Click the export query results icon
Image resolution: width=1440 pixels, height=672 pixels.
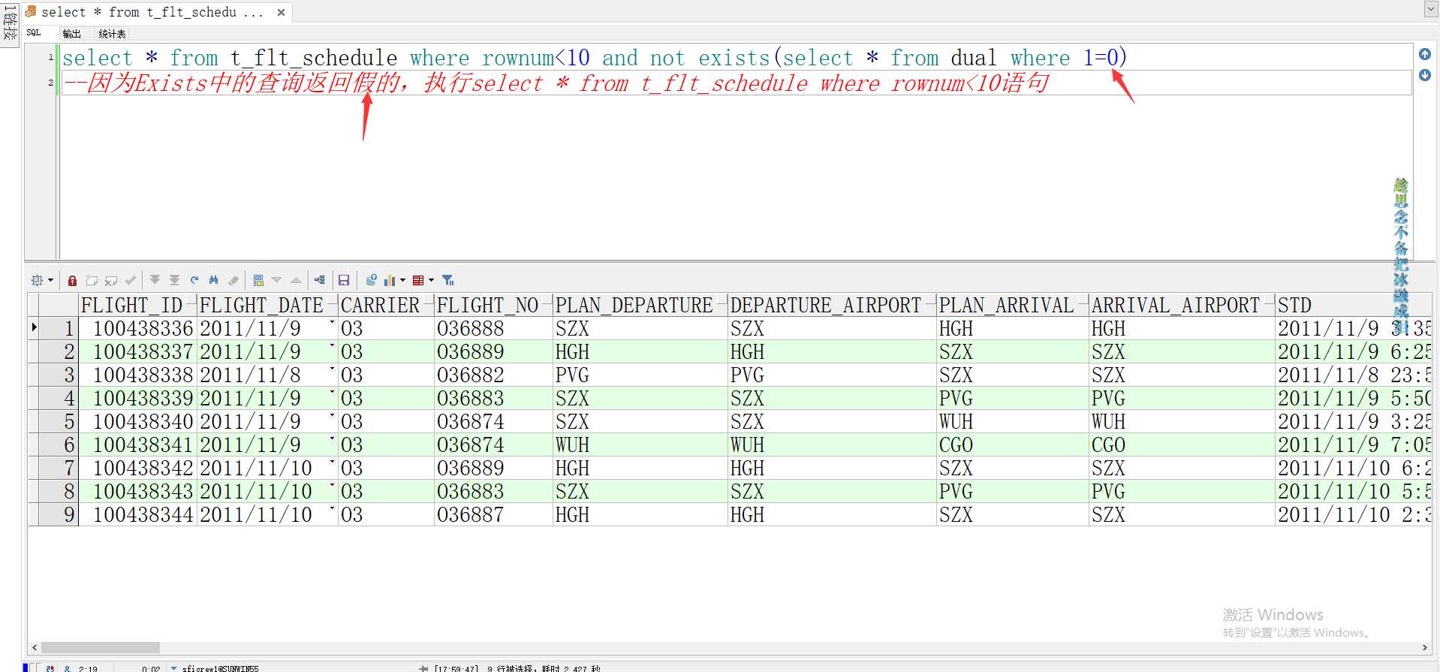click(x=371, y=280)
